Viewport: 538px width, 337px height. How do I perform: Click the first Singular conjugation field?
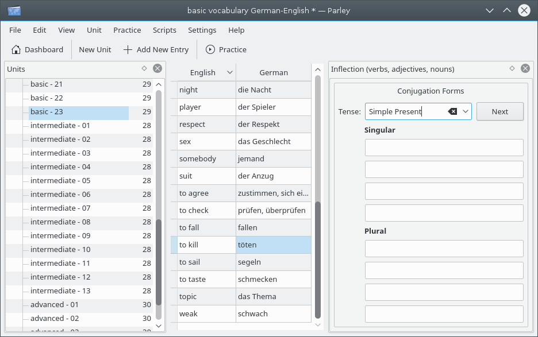coord(444,148)
